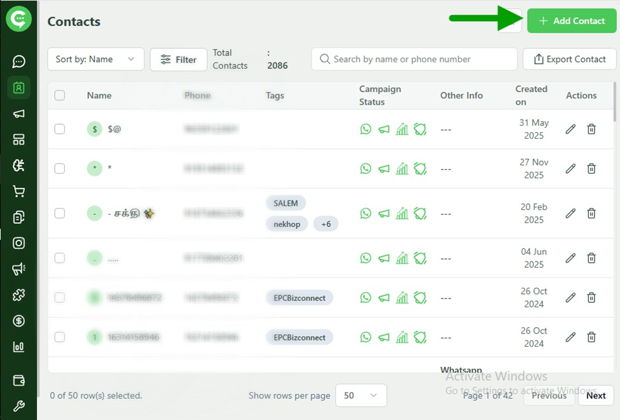Click the WhatsApp status icon on $@ row

[x=366, y=129]
